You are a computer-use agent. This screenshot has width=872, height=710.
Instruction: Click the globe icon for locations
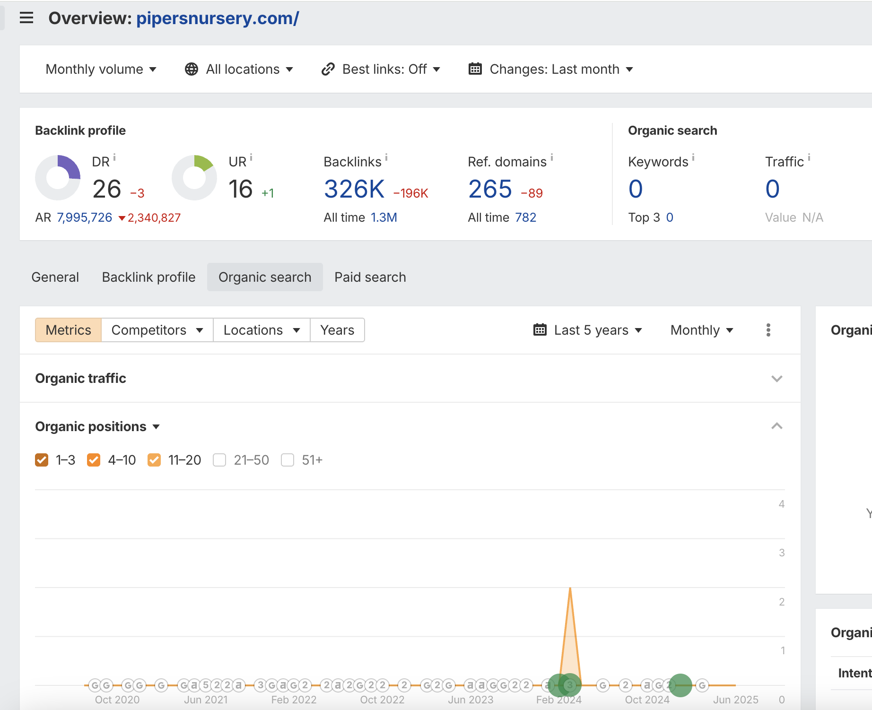(x=192, y=69)
